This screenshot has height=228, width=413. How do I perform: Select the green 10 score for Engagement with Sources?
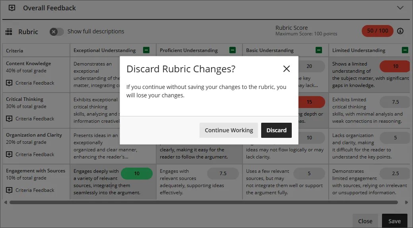point(137,174)
